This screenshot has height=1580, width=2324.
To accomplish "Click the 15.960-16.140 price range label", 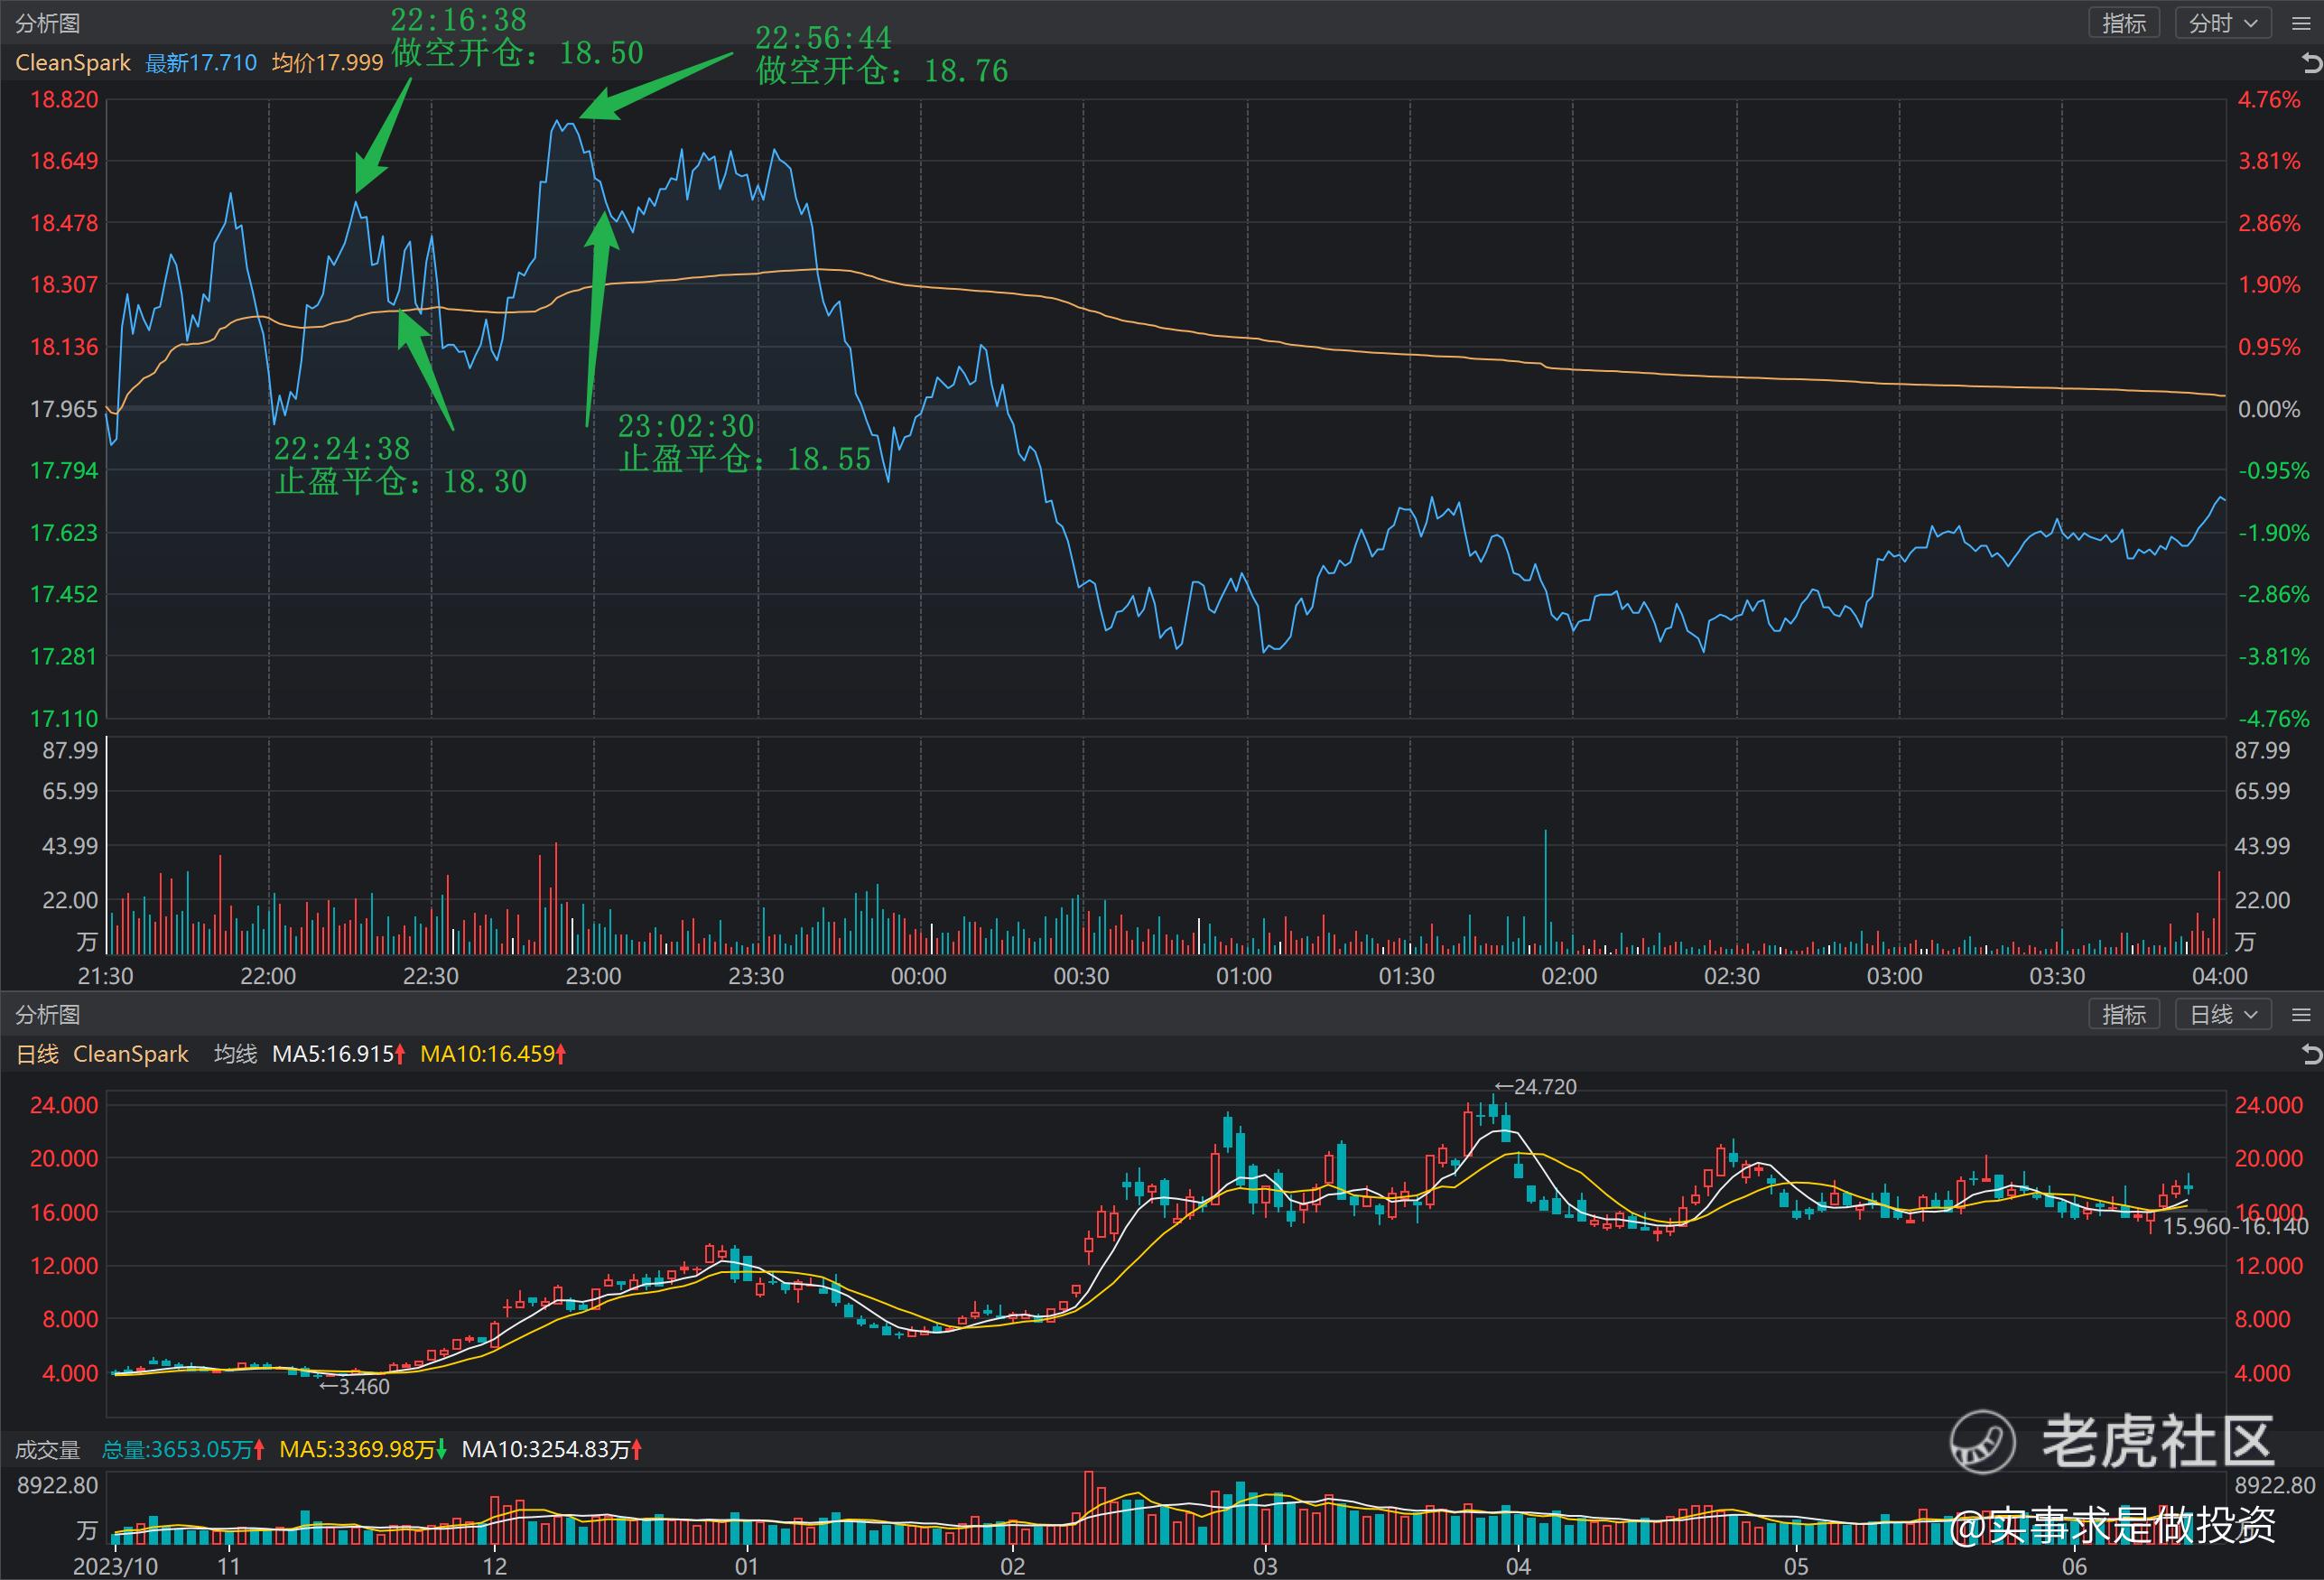I will pyautogui.click(x=2236, y=1226).
